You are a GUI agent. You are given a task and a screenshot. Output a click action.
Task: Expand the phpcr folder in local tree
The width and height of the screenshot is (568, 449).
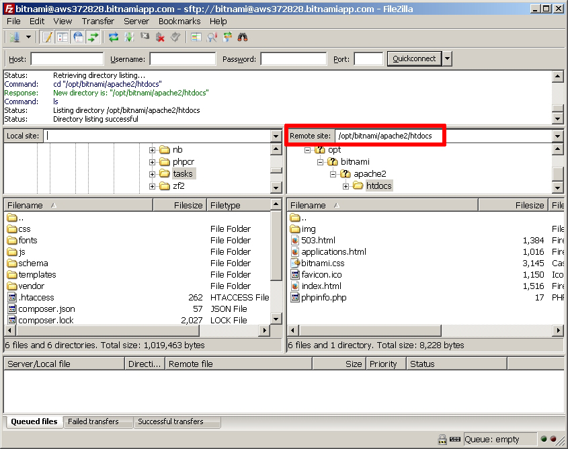(x=152, y=162)
